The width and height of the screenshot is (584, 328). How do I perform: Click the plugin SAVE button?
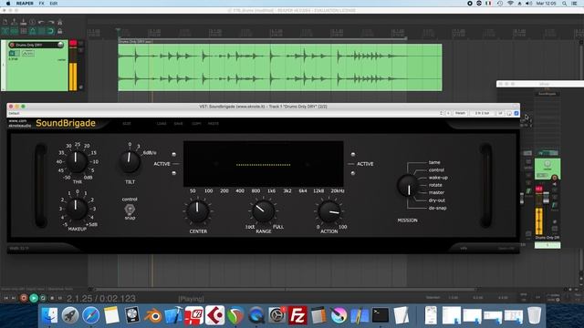click(x=179, y=124)
